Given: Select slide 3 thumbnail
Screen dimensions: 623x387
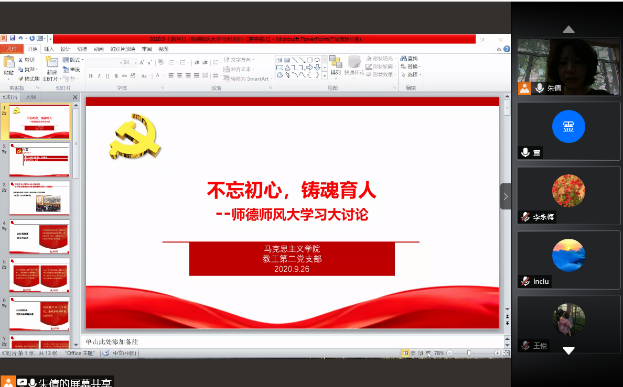Looking at the screenshot, I should (x=39, y=198).
